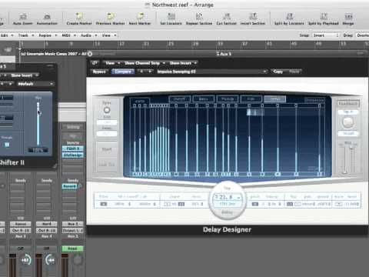Open Show Insert dropdown in Delay Designer

click(x=183, y=63)
